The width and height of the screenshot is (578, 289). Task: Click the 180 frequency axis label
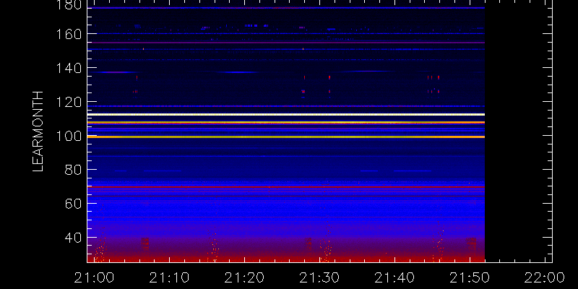point(69,5)
